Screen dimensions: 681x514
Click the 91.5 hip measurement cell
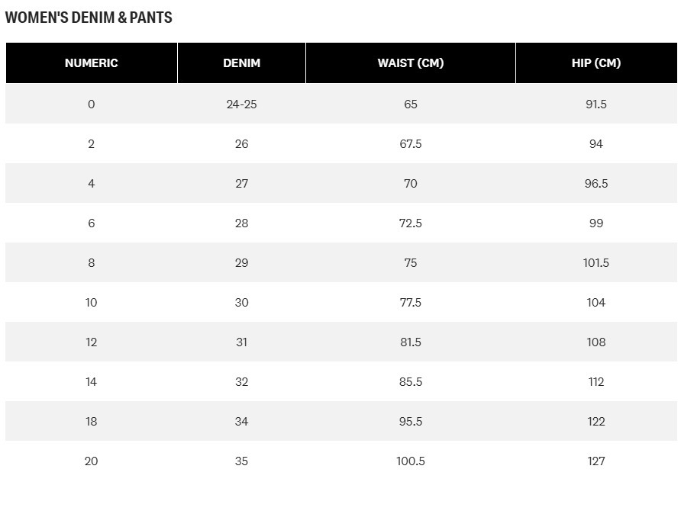(x=596, y=104)
